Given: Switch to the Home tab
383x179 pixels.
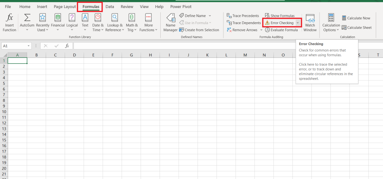Looking at the screenshot, I should 25,7.
